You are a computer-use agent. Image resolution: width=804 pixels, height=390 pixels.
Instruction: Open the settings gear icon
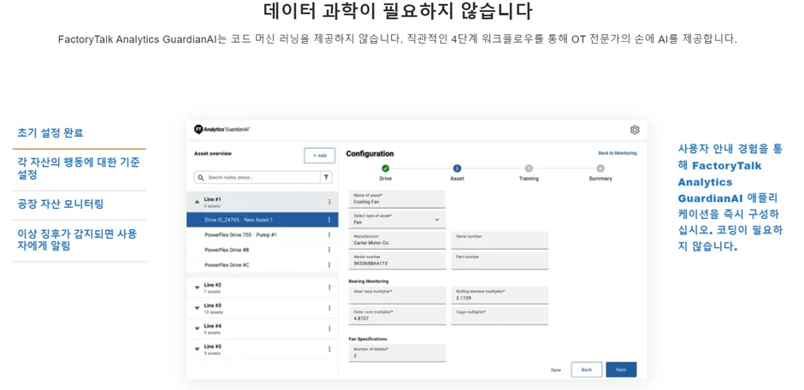point(635,130)
